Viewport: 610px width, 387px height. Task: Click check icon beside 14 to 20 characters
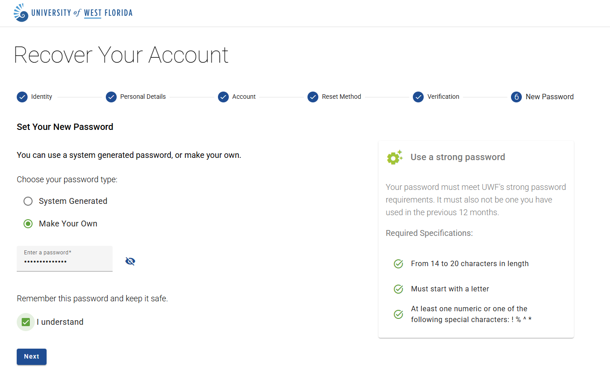398,264
